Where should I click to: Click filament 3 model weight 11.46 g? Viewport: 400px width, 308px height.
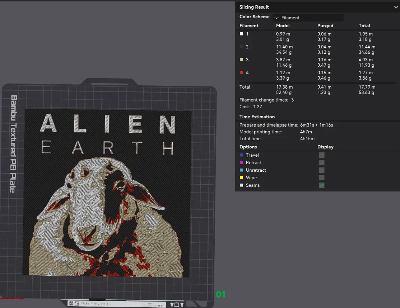point(284,65)
